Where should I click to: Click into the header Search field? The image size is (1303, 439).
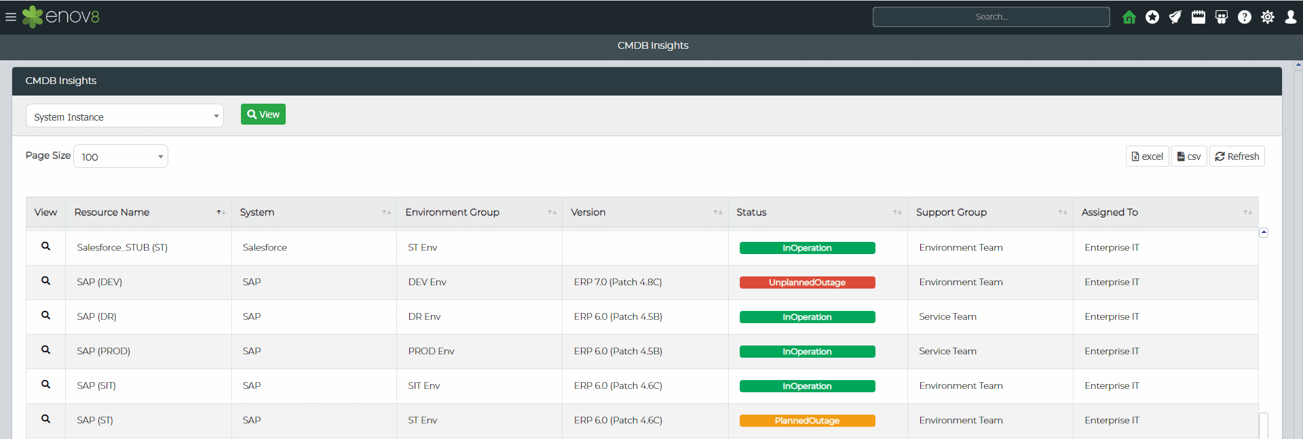992,17
